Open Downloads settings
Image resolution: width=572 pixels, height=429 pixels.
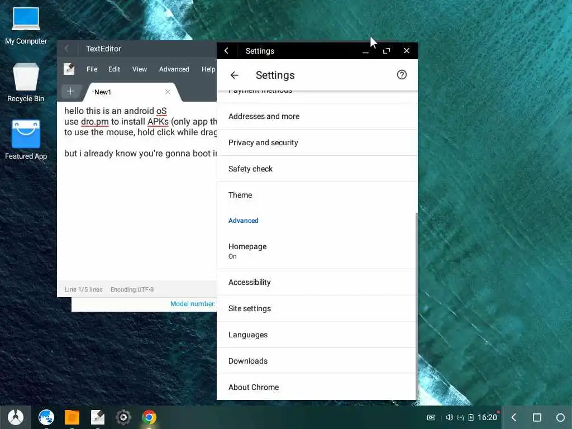tap(316, 361)
